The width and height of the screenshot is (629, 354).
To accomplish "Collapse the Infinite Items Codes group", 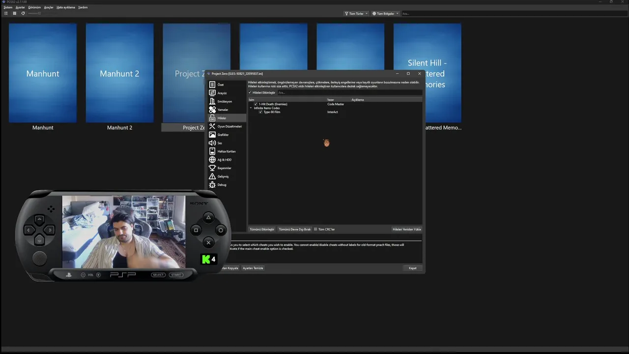I will click(x=251, y=108).
